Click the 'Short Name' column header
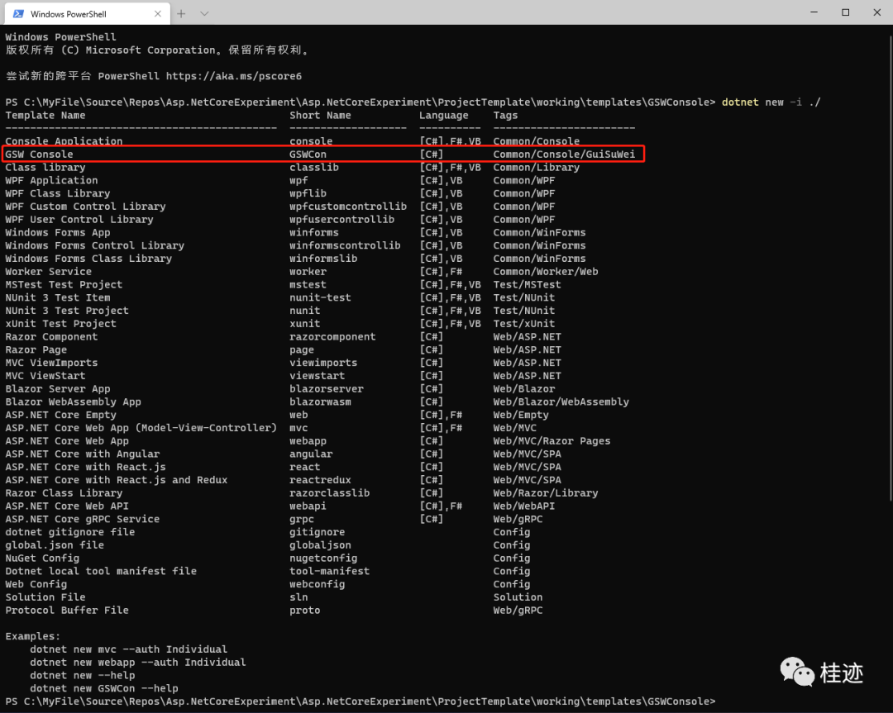 pyautogui.click(x=320, y=116)
